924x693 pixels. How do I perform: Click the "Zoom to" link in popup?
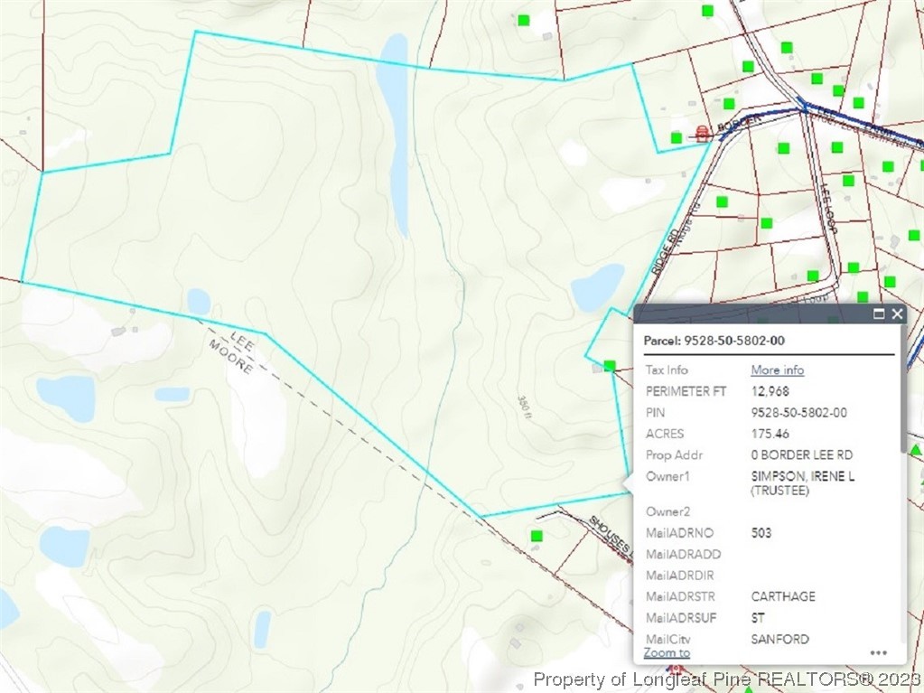667,652
